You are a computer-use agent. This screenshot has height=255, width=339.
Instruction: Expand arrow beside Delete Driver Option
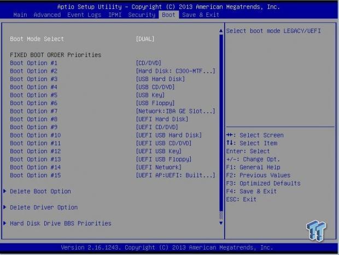click(5, 207)
